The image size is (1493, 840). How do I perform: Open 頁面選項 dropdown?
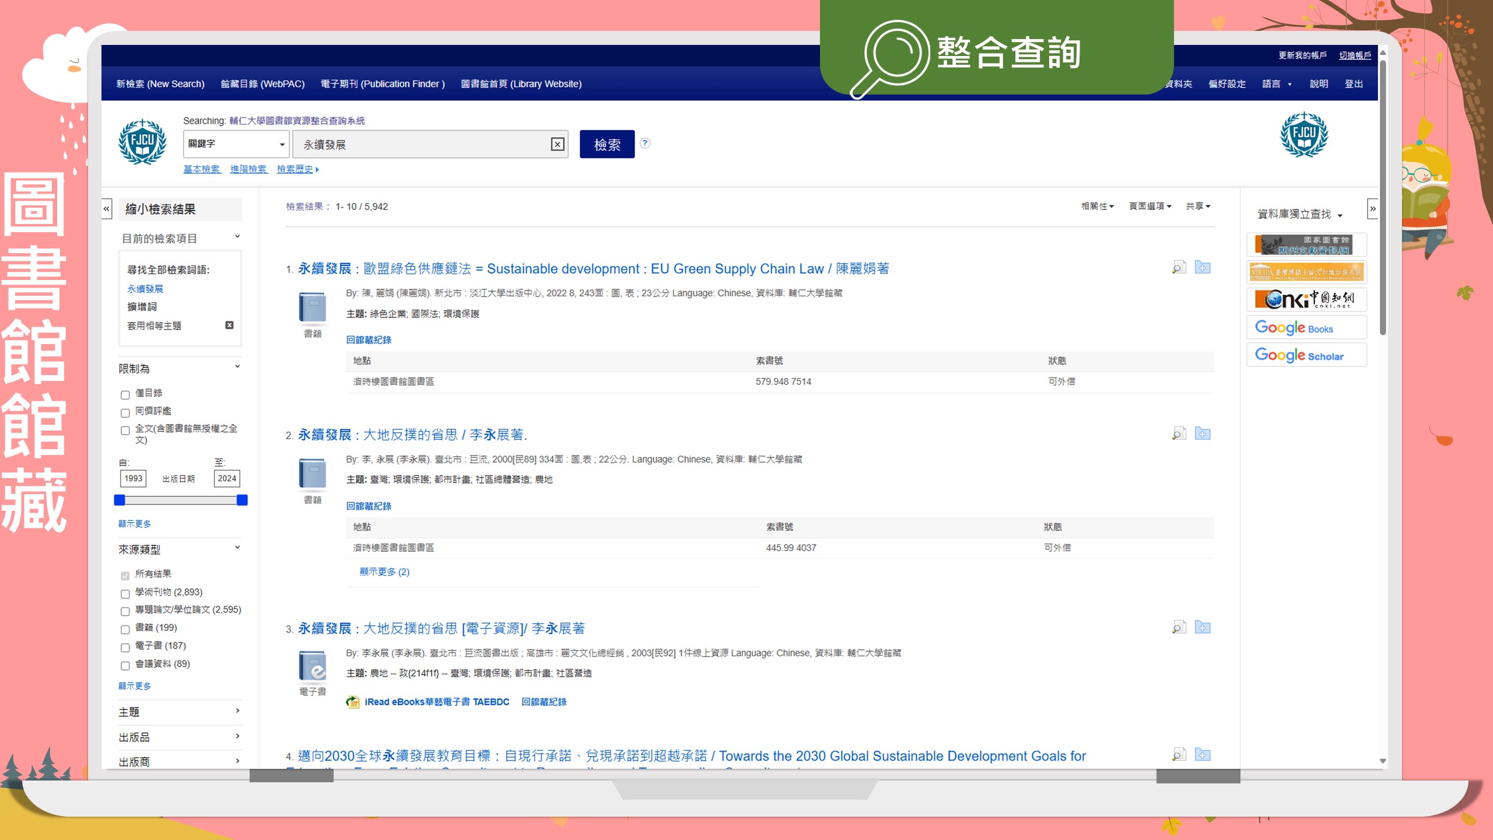coord(1150,206)
